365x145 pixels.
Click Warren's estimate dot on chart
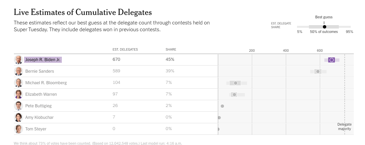tap(234, 94)
